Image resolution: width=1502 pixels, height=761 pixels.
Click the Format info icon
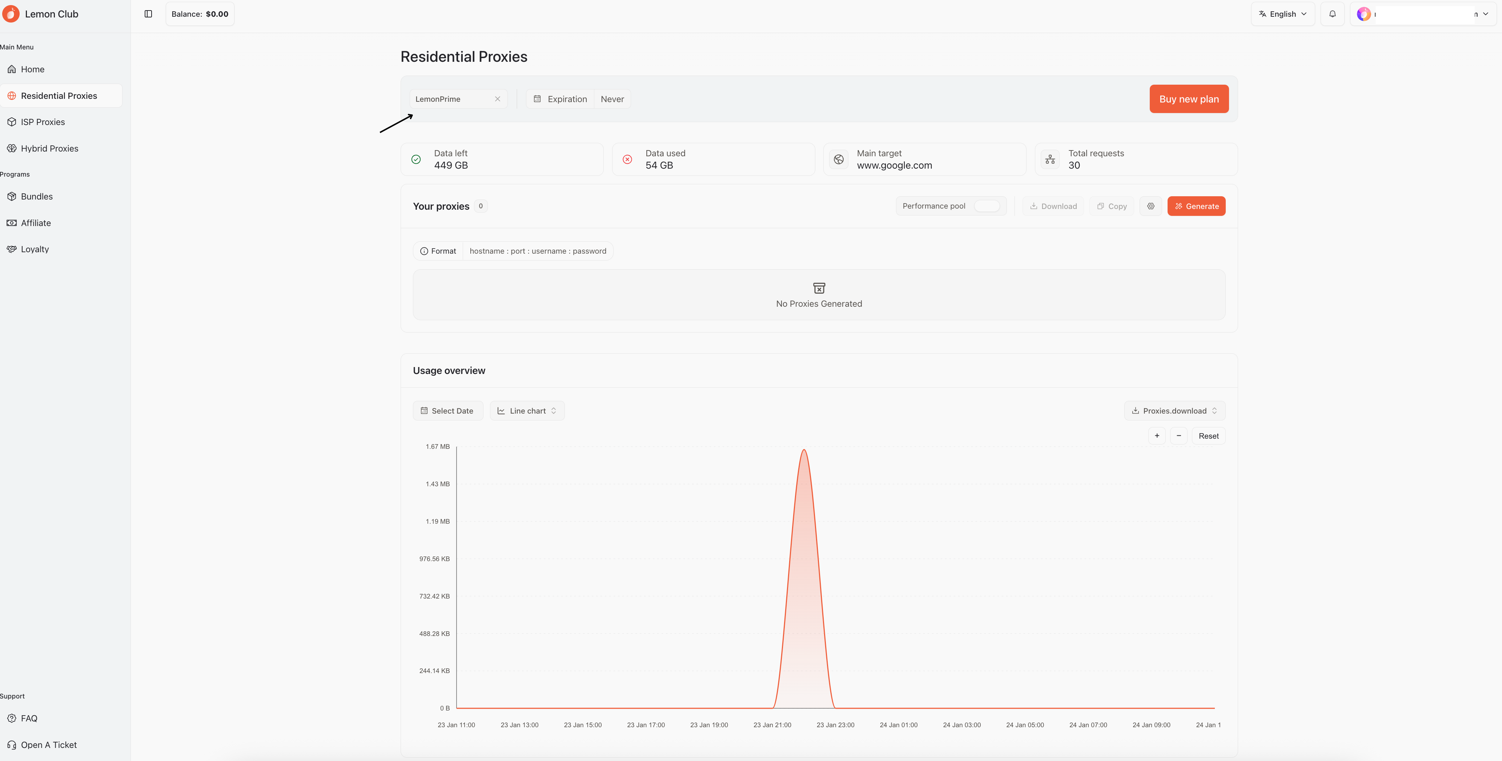(424, 251)
